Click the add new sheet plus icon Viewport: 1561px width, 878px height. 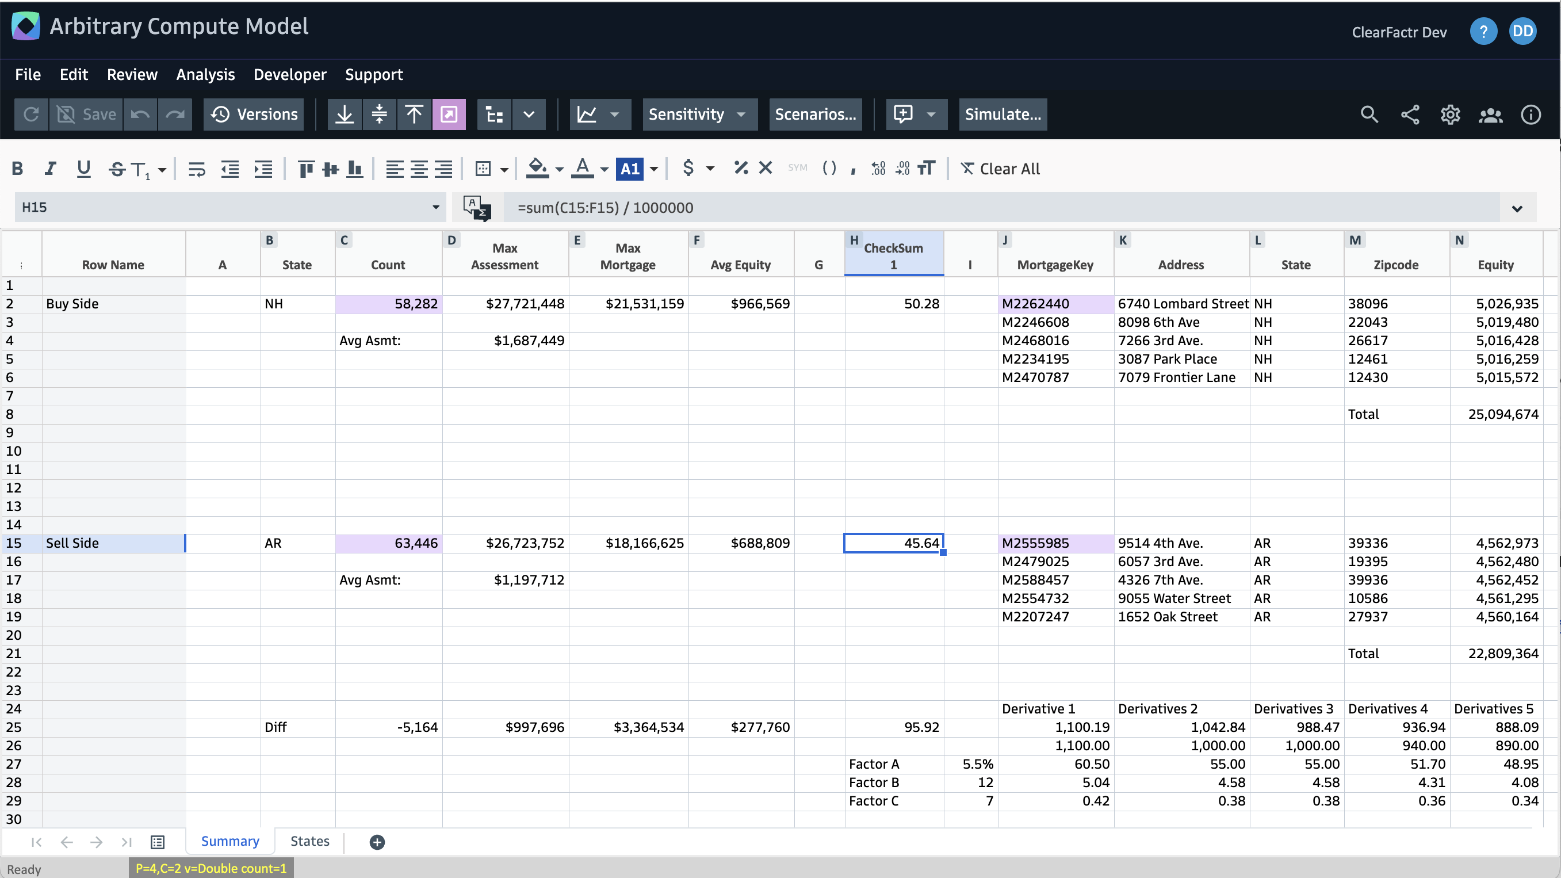tap(377, 842)
